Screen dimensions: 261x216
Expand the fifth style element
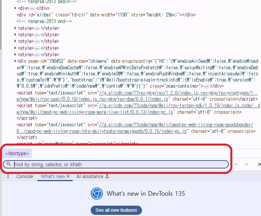[x=15, y=54]
